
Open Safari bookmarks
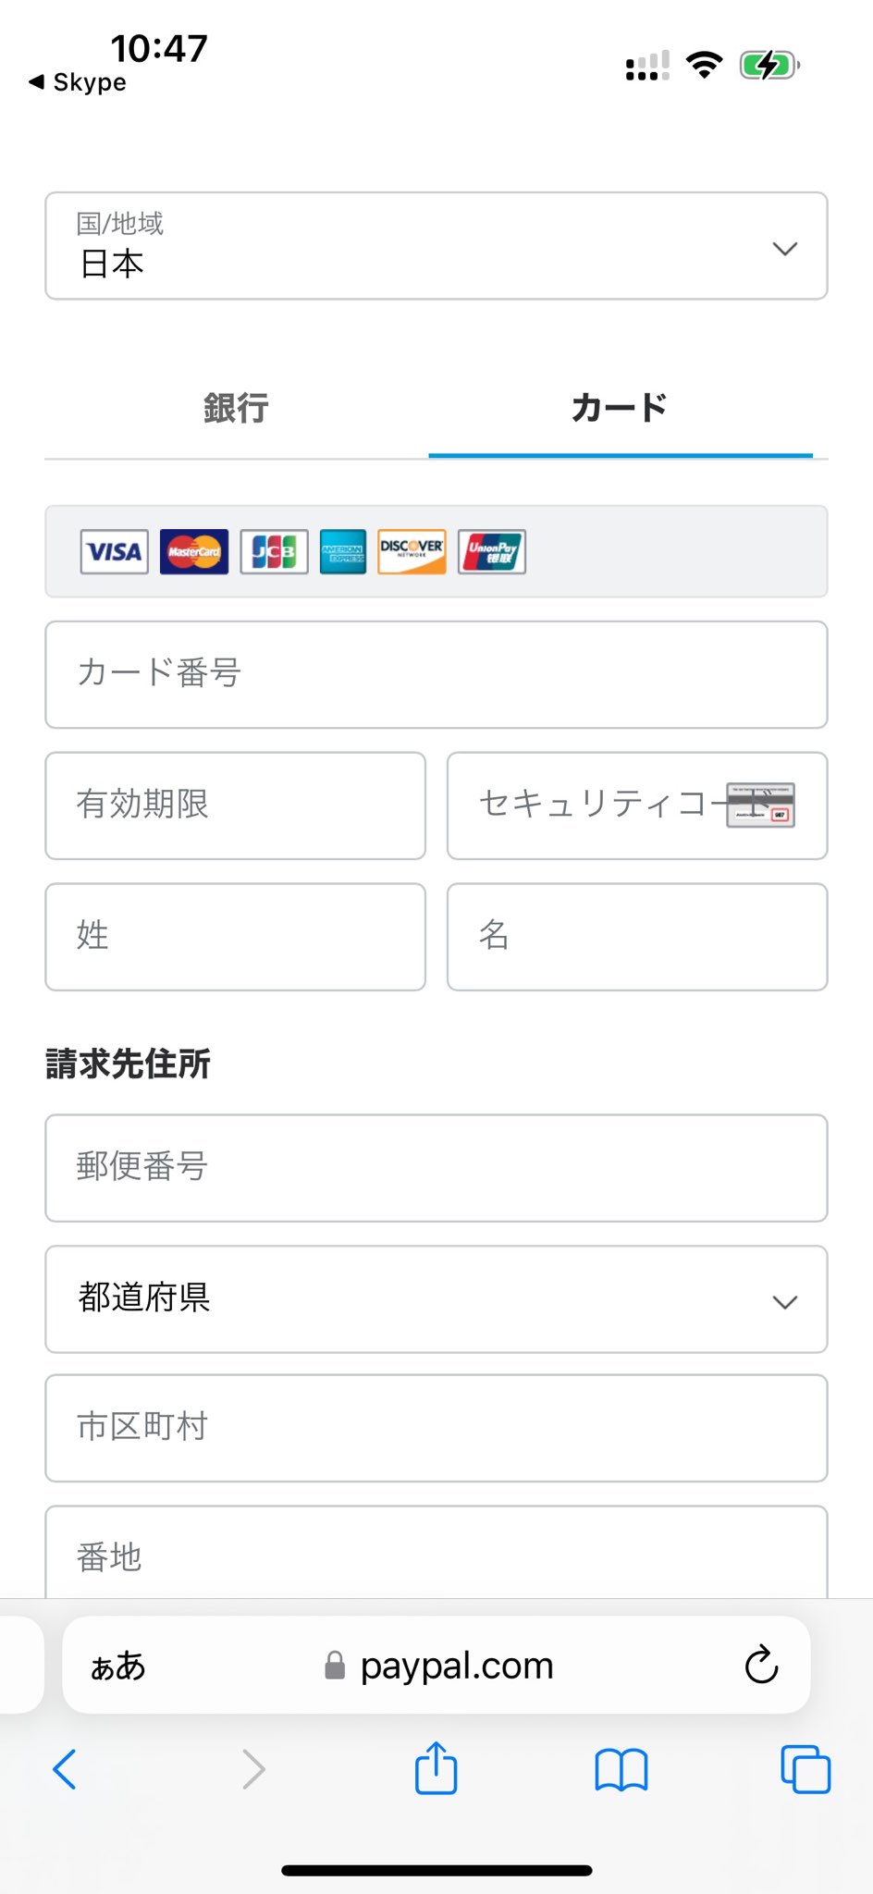(x=621, y=1769)
